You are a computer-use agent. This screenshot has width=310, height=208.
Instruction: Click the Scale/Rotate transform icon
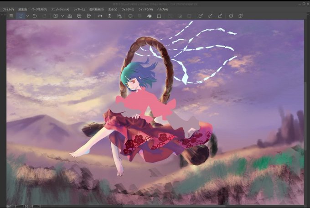159,16
